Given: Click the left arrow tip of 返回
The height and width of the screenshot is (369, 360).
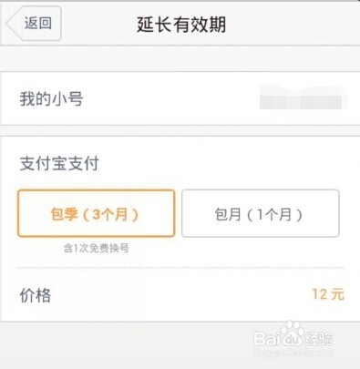Looking at the screenshot, I should click(11, 24).
